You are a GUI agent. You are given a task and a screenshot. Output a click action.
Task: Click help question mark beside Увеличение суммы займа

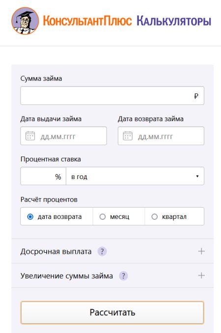click(123, 276)
